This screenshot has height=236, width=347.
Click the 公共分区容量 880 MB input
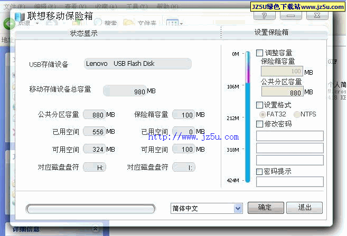pos(283,91)
